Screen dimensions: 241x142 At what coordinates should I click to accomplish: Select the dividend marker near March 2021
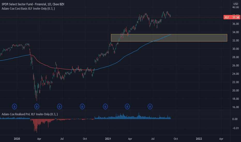(127, 106)
